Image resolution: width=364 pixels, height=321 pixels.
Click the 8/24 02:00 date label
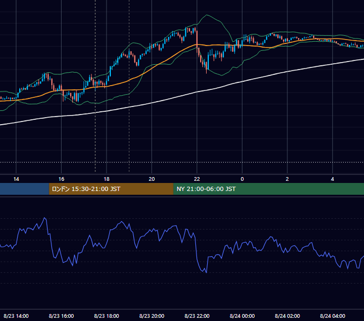[287, 316]
